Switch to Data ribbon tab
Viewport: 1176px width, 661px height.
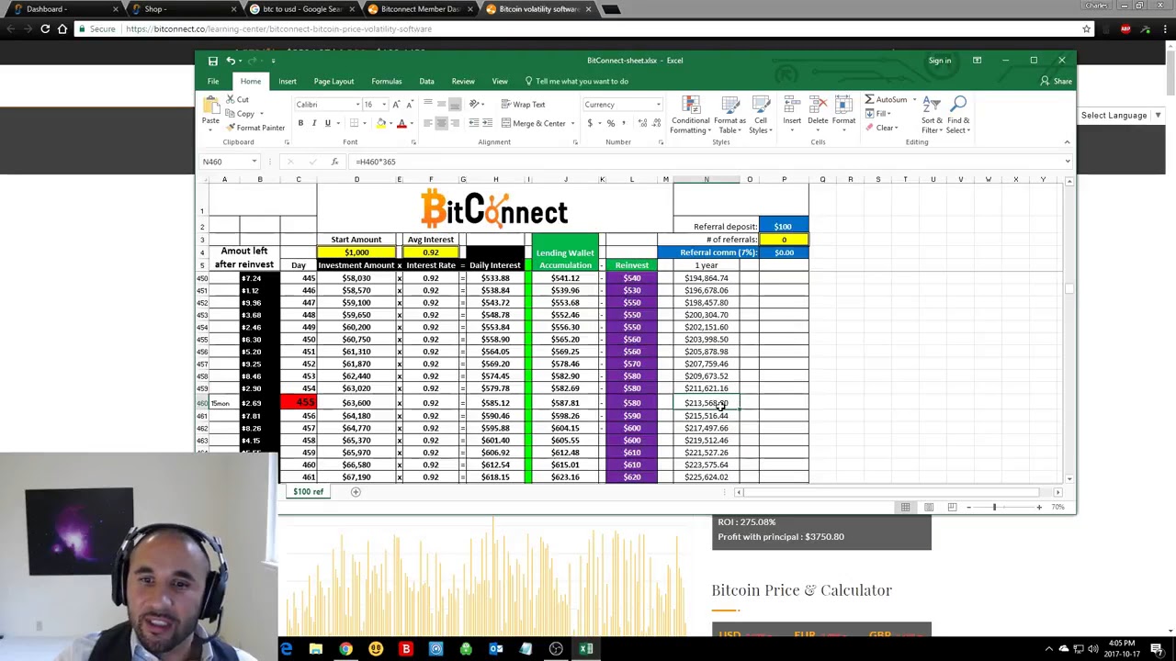pos(427,81)
